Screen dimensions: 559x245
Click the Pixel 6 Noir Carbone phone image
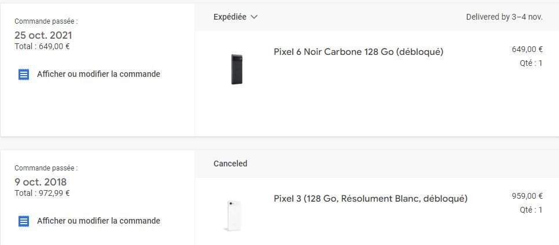click(x=237, y=69)
